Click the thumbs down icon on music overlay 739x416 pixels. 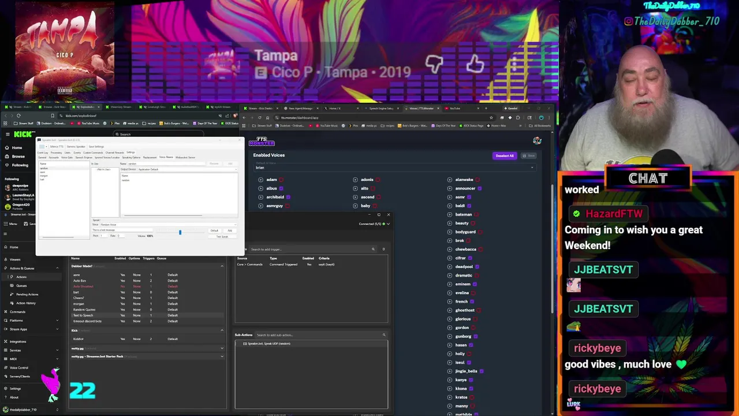coord(434,64)
